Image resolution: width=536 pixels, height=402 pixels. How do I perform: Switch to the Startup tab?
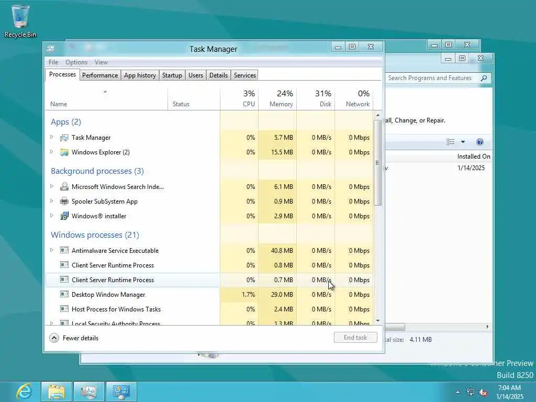click(172, 75)
